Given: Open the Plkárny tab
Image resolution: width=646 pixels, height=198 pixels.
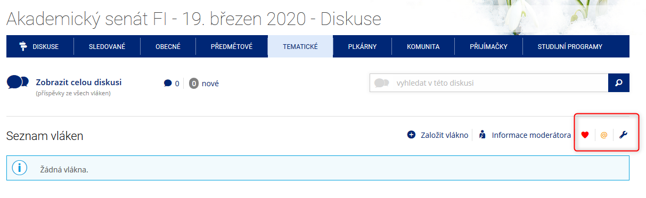Looking at the screenshot, I should [x=362, y=46].
